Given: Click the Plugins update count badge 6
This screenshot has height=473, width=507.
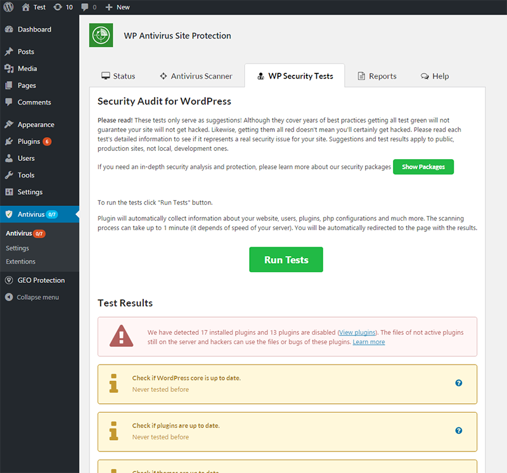Looking at the screenshot, I should 47,141.
